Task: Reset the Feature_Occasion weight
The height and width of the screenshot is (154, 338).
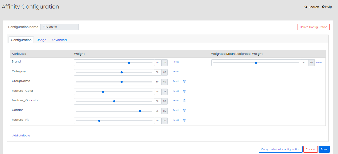Action: (176, 101)
